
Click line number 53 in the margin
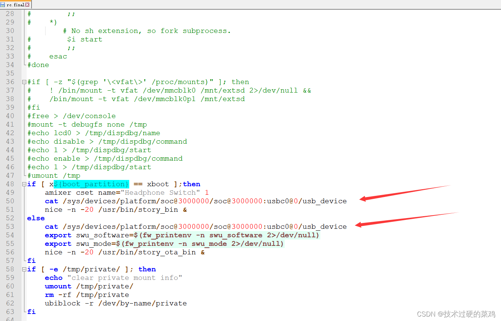(10, 227)
